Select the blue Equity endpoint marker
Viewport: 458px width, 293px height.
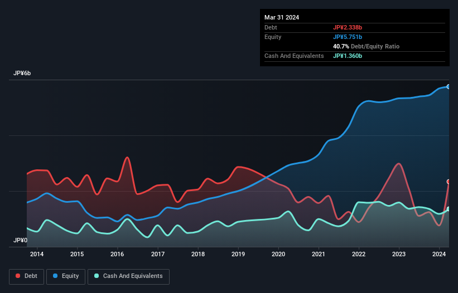[x=448, y=87]
